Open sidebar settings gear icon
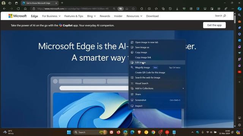Image resolution: width=243 pixels, height=136 pixels. pos(240,125)
